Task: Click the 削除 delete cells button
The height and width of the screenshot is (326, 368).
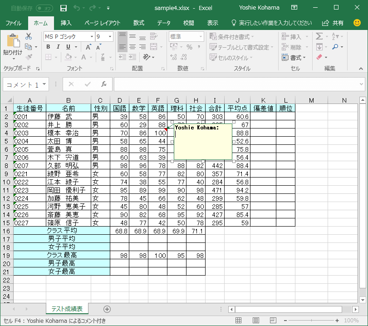Action: point(295,47)
